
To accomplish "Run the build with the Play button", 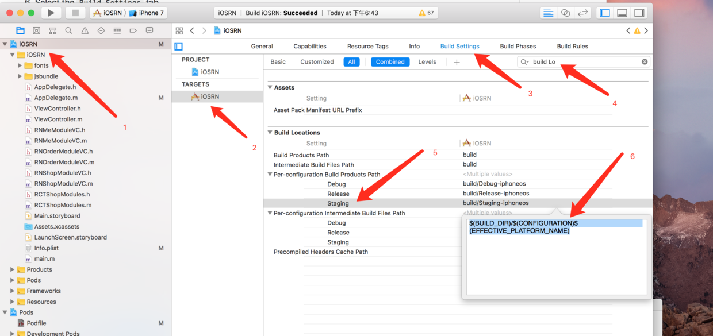I will (x=51, y=13).
